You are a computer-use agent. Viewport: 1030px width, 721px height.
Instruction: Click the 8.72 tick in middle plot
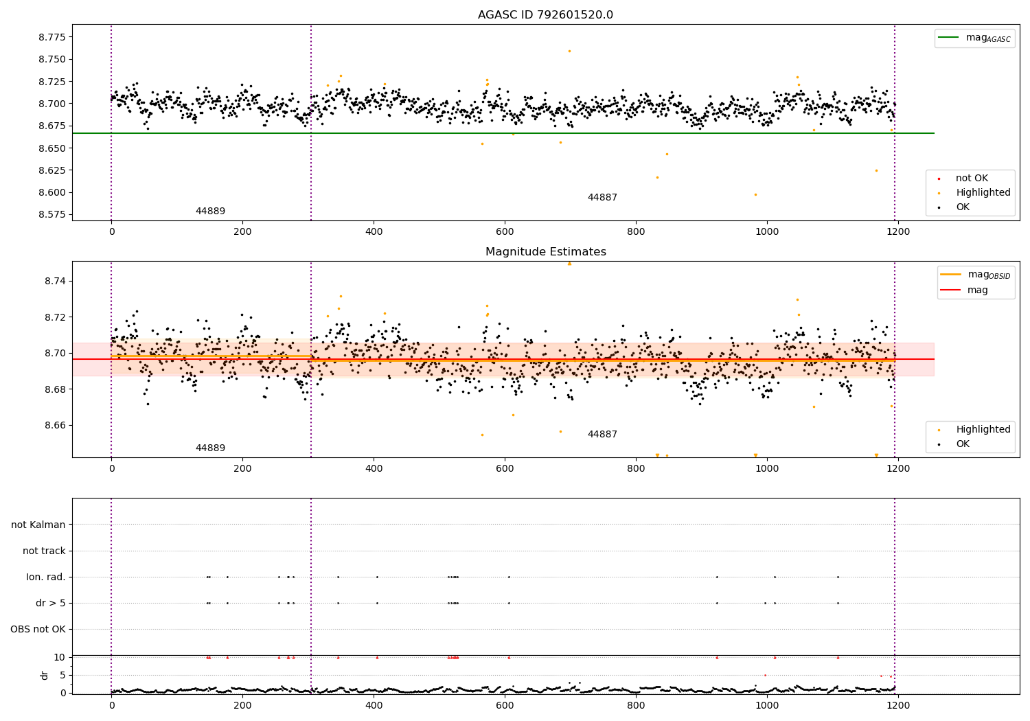(x=56, y=317)
